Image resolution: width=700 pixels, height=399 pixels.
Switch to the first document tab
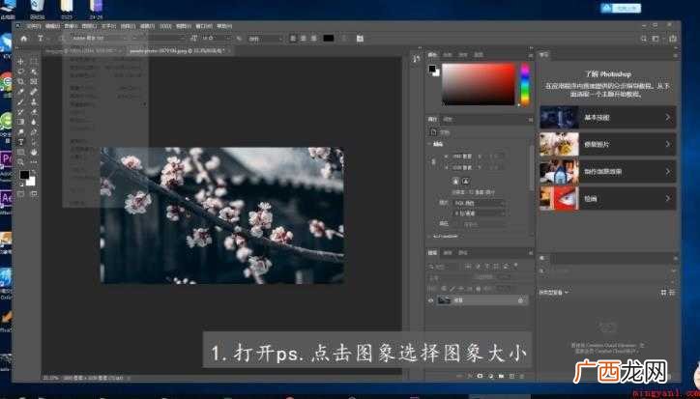pos(85,51)
